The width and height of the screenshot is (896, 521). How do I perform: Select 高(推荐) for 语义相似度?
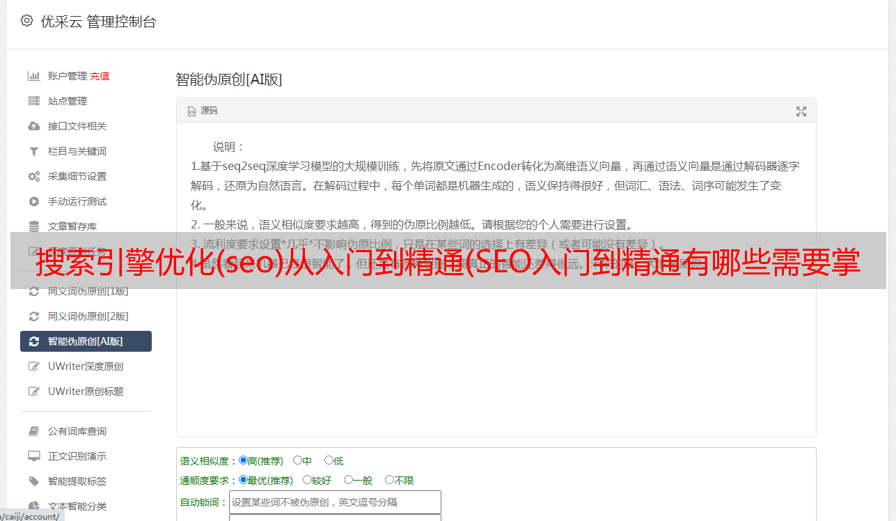(x=243, y=460)
